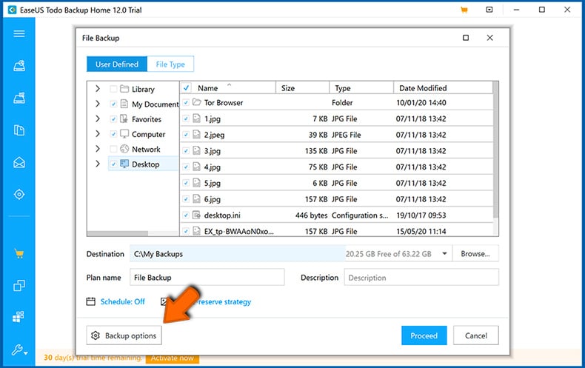Uncheck the Desktop checkbox in tree
585x368 pixels.
tap(113, 164)
